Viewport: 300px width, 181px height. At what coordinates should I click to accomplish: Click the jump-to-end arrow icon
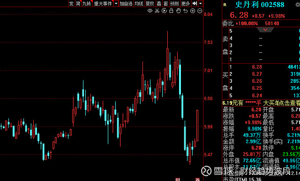click(x=195, y=3)
